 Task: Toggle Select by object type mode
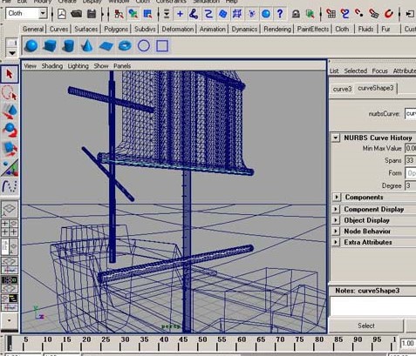(x=133, y=14)
